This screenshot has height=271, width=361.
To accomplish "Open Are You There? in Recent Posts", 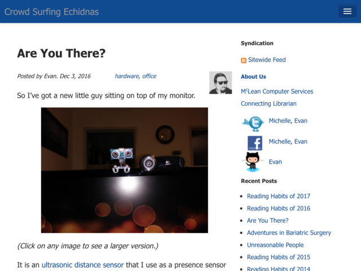I will point(268,221).
